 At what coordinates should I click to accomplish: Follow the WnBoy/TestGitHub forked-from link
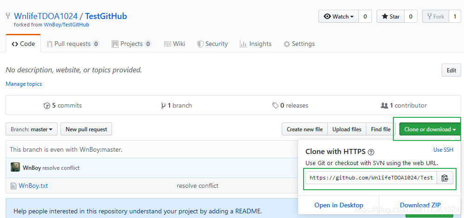(66, 25)
